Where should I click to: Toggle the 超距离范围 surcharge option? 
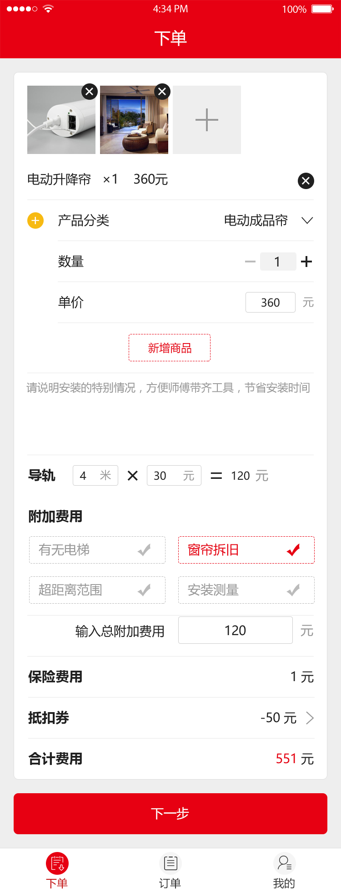[97, 590]
